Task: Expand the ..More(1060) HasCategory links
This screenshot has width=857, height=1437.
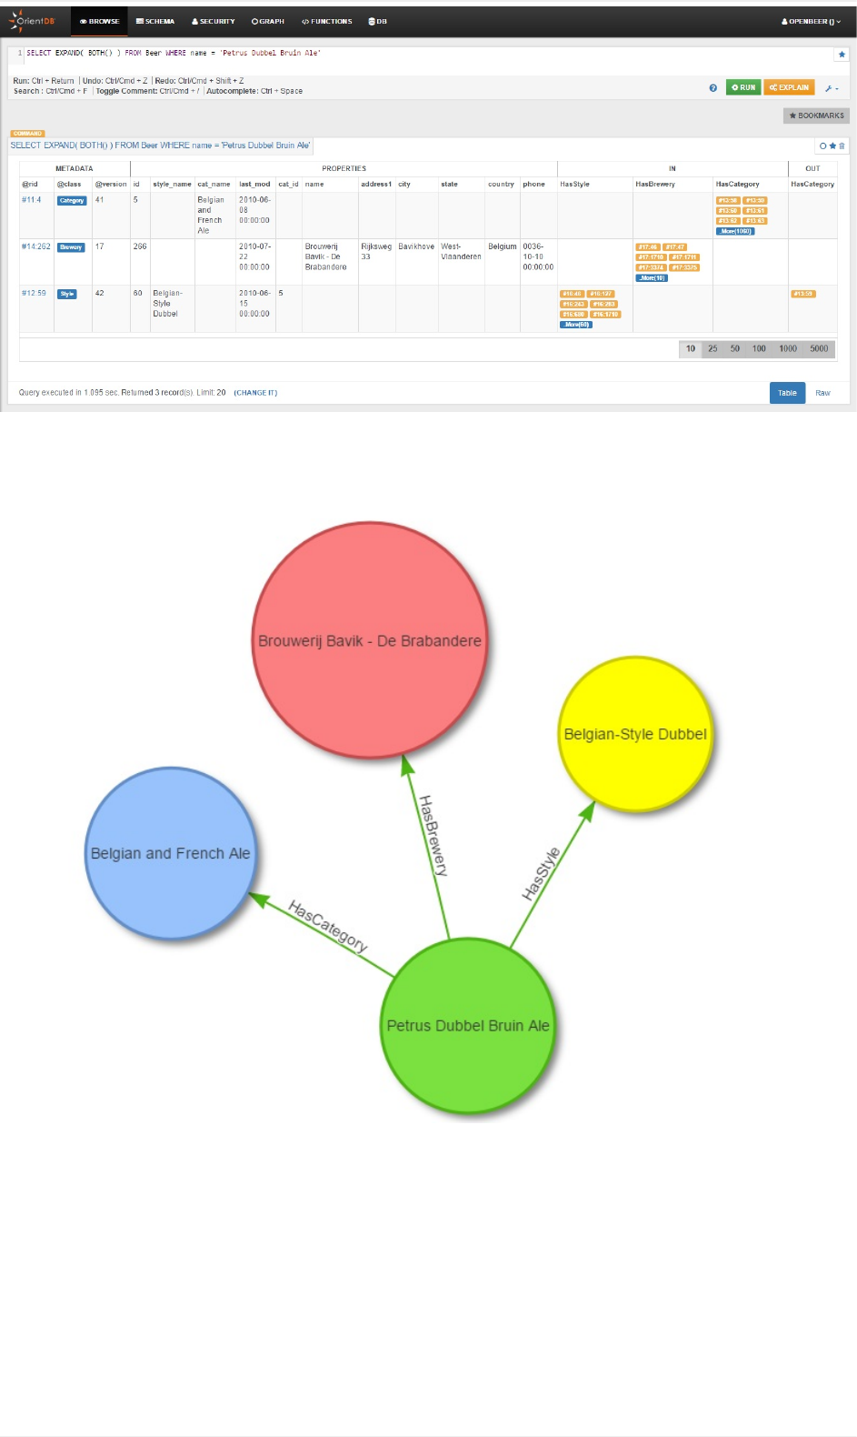Action: [x=735, y=231]
